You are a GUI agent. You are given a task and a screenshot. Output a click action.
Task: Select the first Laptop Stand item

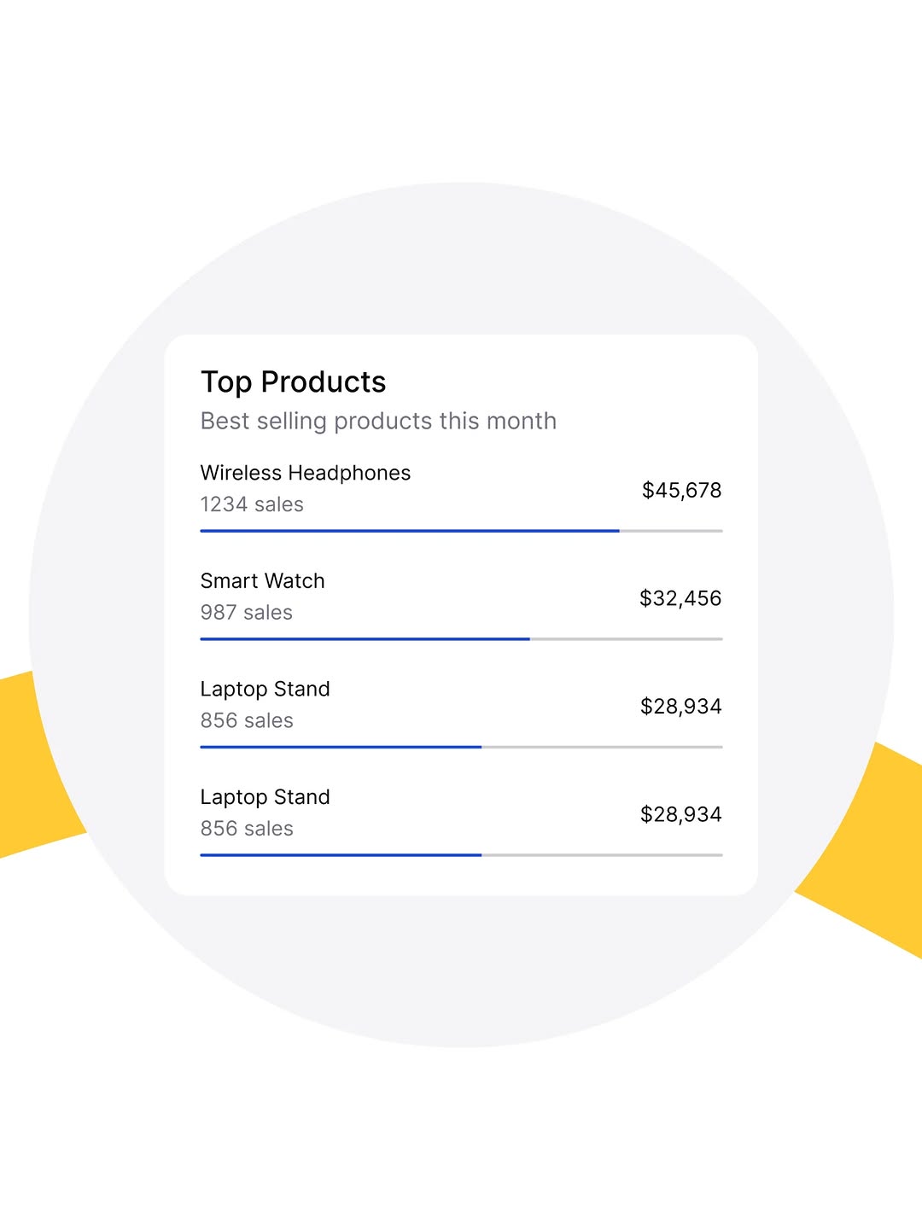tap(265, 689)
